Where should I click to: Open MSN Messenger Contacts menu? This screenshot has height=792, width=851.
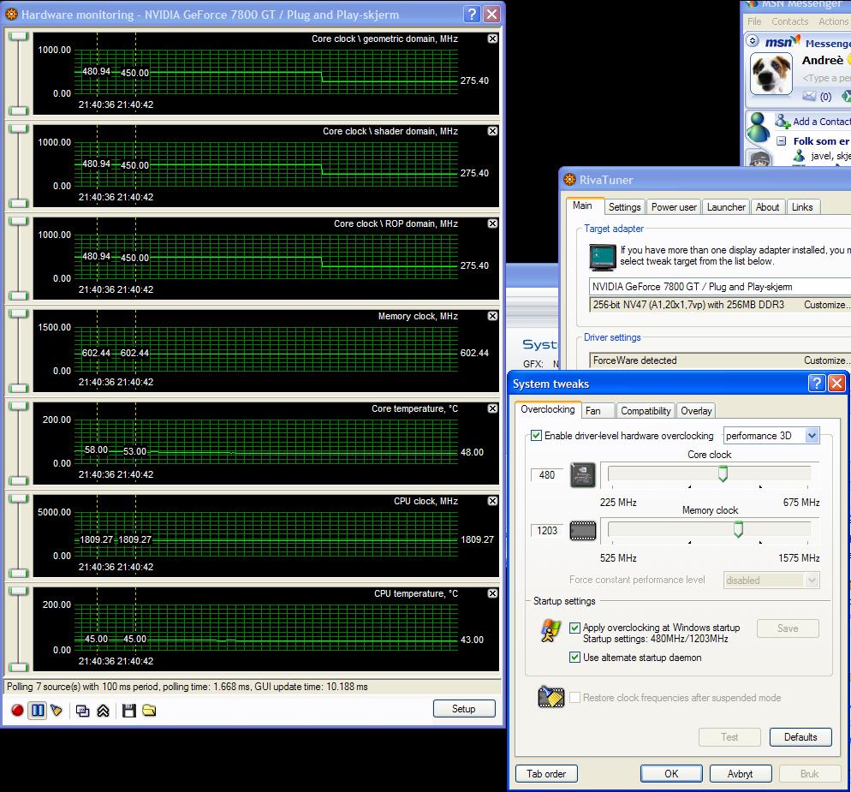(x=789, y=21)
